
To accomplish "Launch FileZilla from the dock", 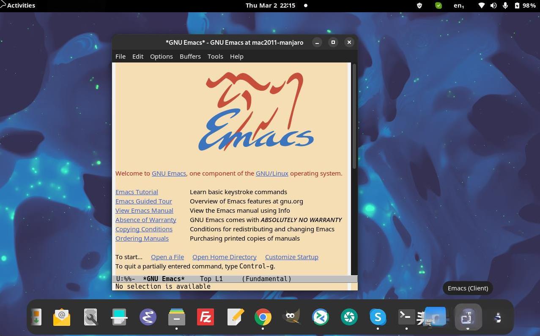I will (x=206, y=317).
